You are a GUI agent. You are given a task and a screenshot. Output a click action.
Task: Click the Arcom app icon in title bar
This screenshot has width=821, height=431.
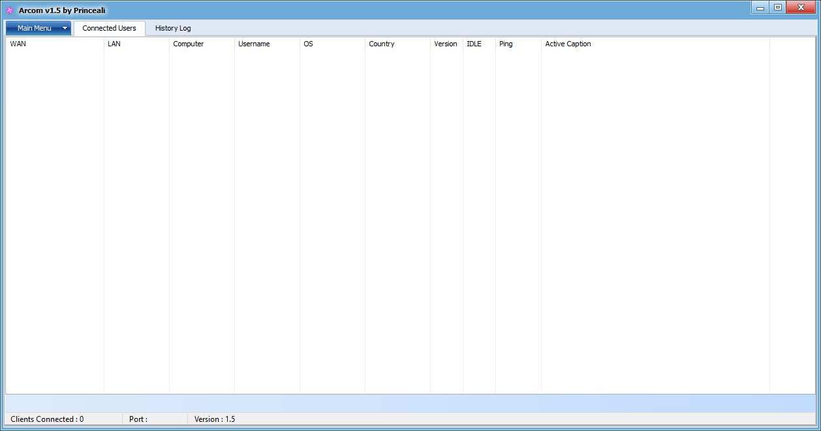click(x=10, y=10)
